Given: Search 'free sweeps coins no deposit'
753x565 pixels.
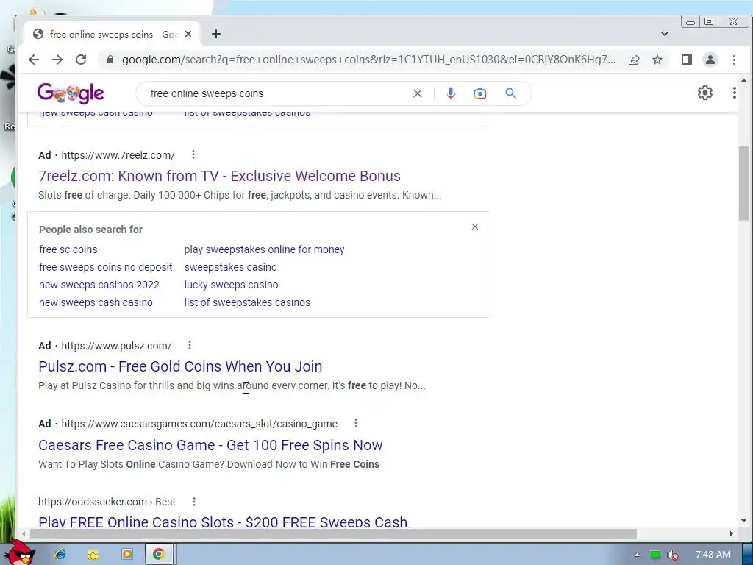Looking at the screenshot, I should [106, 267].
